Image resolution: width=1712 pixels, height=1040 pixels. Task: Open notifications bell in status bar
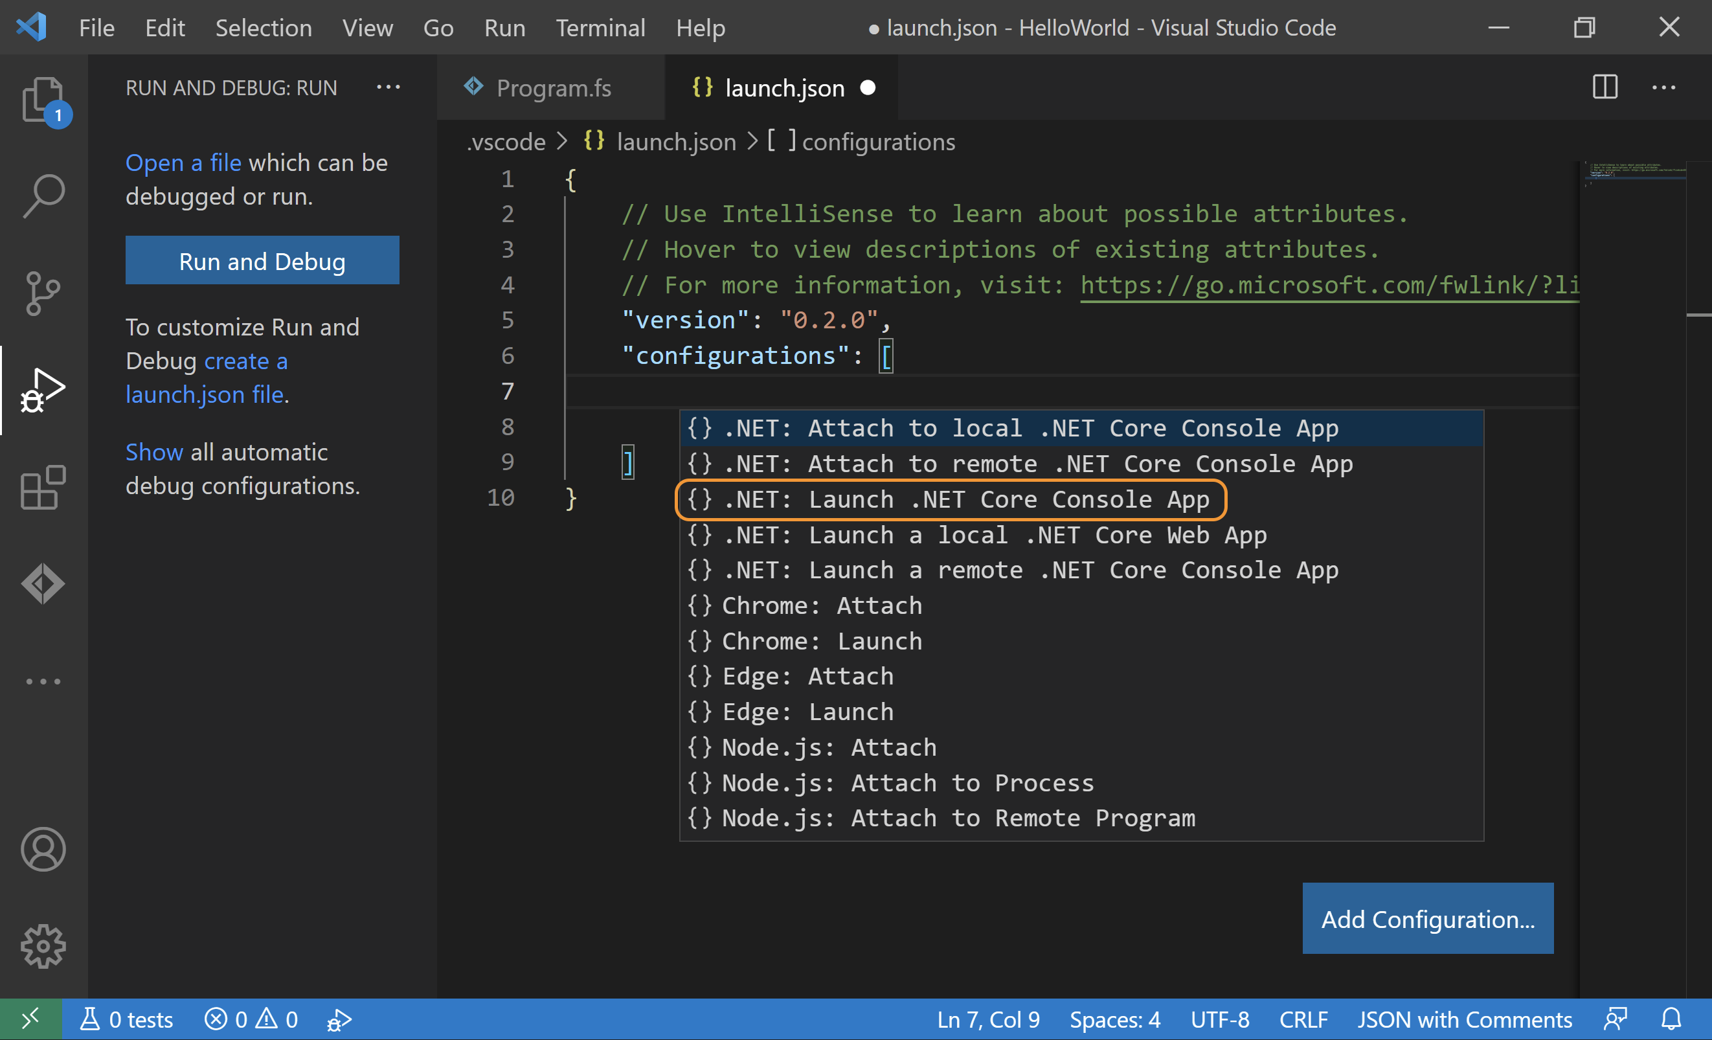[1671, 1019]
